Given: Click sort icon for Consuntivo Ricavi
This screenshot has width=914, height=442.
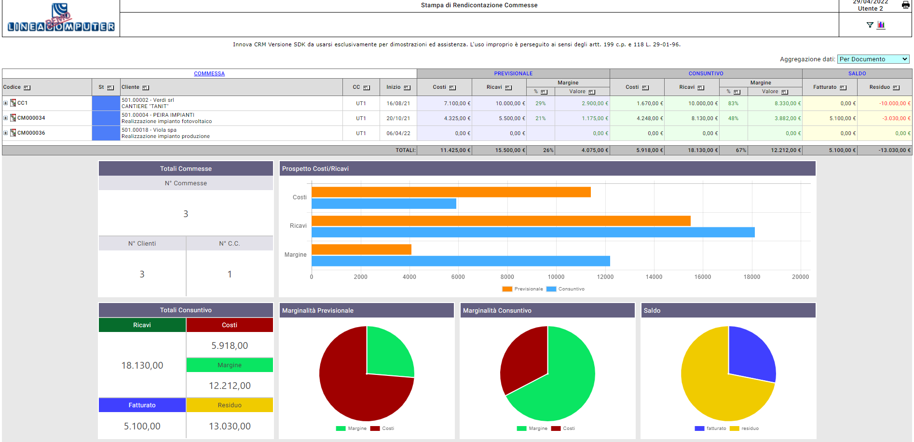Looking at the screenshot, I should [701, 88].
